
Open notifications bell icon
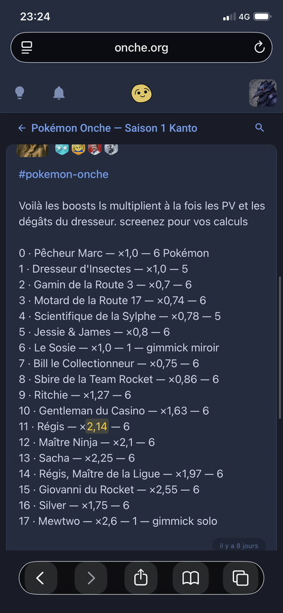59,93
